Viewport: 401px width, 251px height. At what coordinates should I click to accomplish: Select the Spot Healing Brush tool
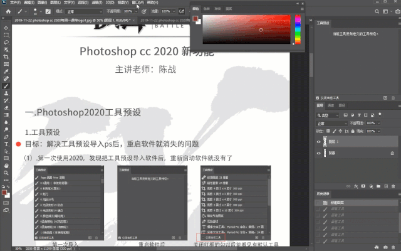click(x=6, y=78)
